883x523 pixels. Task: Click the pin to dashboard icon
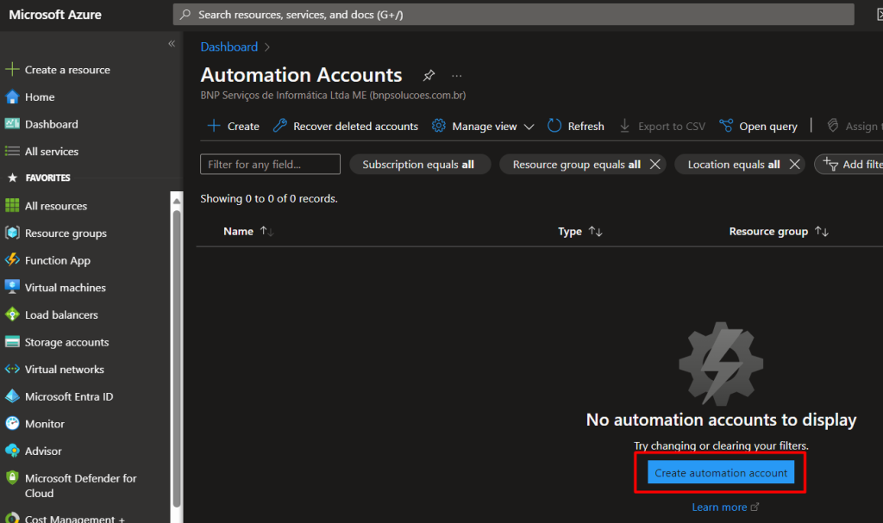[x=429, y=76]
